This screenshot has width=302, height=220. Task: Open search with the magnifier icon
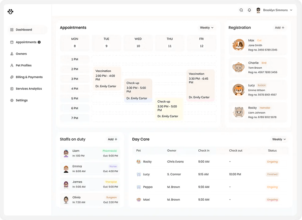coord(241,10)
